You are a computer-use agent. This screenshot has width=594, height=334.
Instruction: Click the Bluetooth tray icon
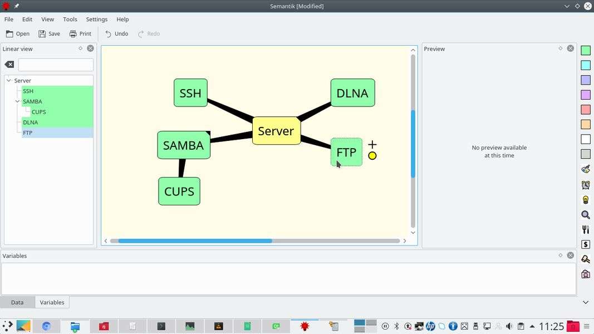396,326
